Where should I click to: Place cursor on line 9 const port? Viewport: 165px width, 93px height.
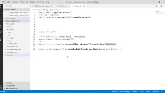point(47,32)
